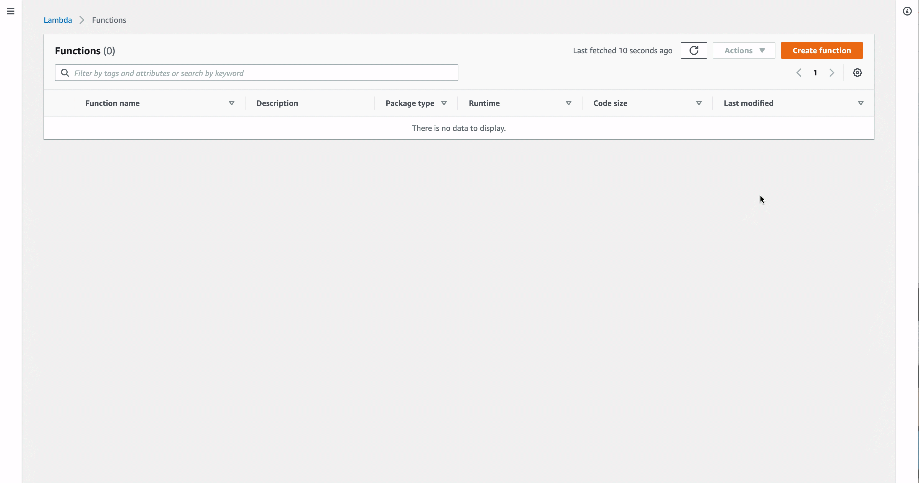Click the navigation settings gear icon
The image size is (919, 483).
857,73
